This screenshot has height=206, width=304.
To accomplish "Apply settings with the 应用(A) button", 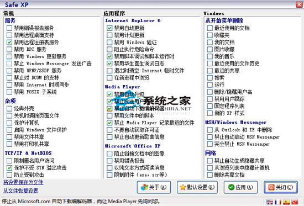I will pyautogui.click(x=240, y=187).
